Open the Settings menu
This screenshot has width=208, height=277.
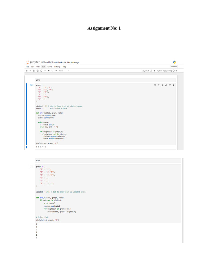(57, 67)
